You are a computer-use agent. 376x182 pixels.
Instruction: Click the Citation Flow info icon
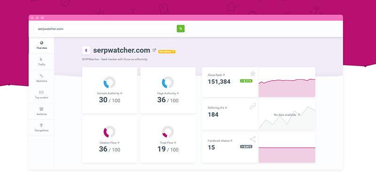pyautogui.click(x=118, y=143)
